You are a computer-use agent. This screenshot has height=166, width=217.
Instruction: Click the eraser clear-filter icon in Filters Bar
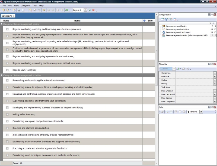[x=183, y=69]
